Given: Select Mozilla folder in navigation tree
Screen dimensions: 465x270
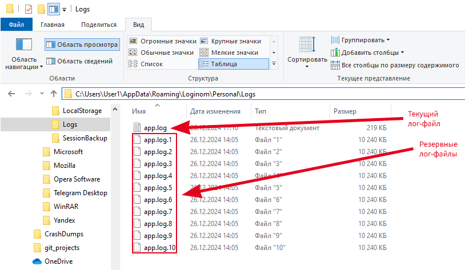Looking at the screenshot, I should (x=59, y=165).
